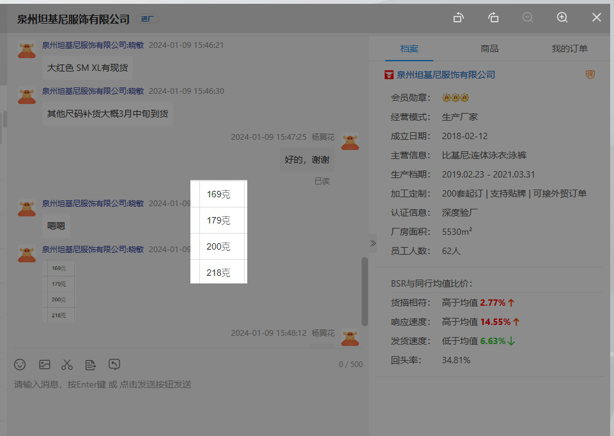The height and width of the screenshot is (436, 614).
Task: Click the orange guarantee shield badge
Action: point(590,75)
